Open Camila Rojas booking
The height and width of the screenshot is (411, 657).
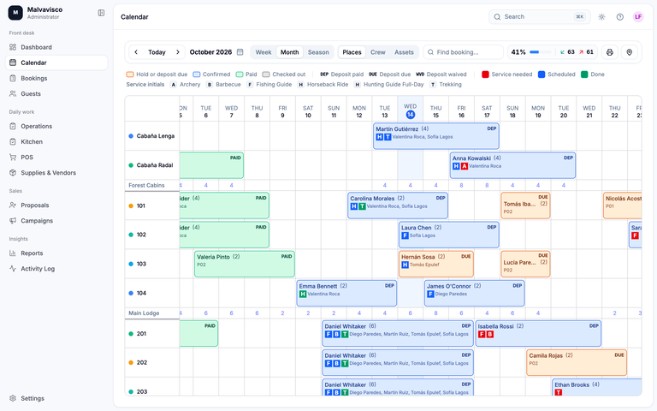577,363
